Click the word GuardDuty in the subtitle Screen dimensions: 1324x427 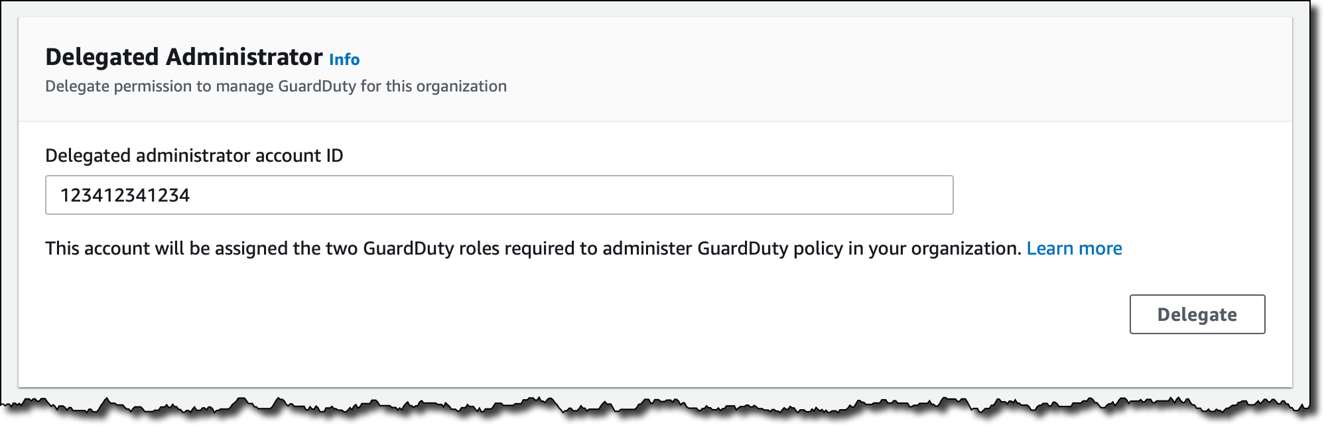pos(316,86)
